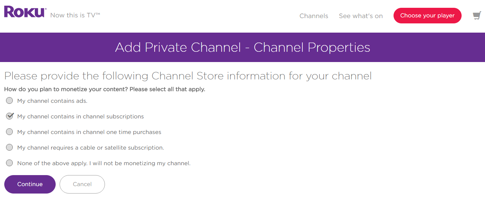This screenshot has height=207, width=485.
Task: Click the 'requires a cable or satellite subscription' text
Action: click(90, 148)
